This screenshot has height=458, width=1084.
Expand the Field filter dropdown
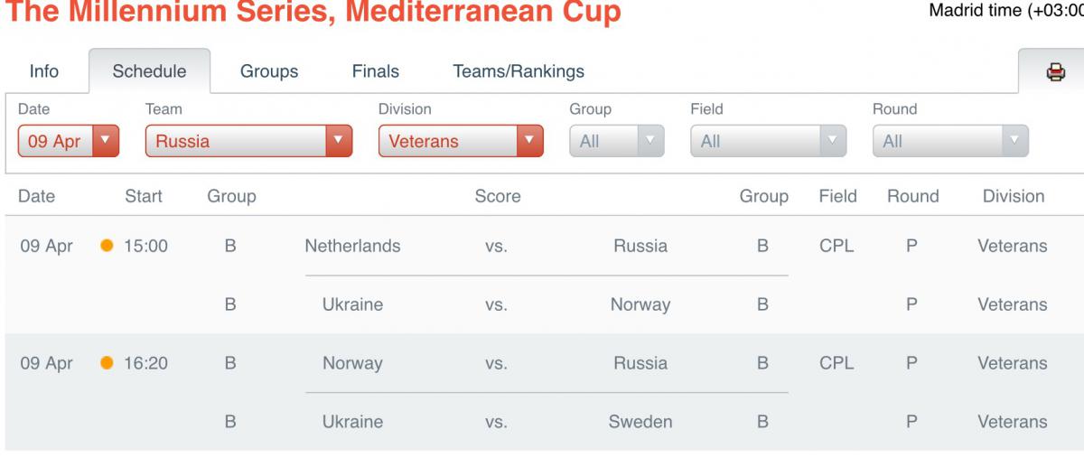coord(769,141)
